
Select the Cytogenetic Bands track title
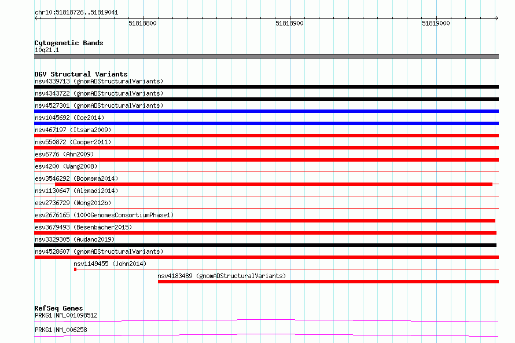[x=69, y=43]
